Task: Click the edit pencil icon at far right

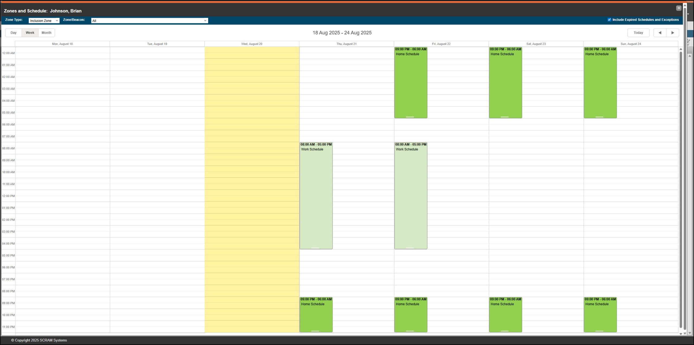Action: click(x=689, y=42)
